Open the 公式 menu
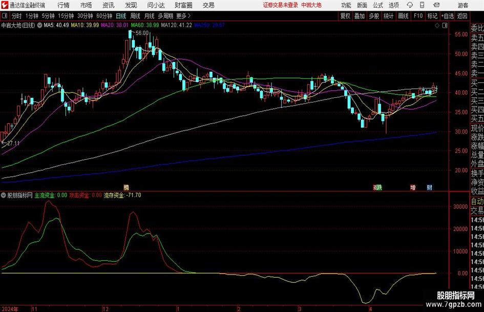The width and height of the screenshot is (484, 312). 378,5
